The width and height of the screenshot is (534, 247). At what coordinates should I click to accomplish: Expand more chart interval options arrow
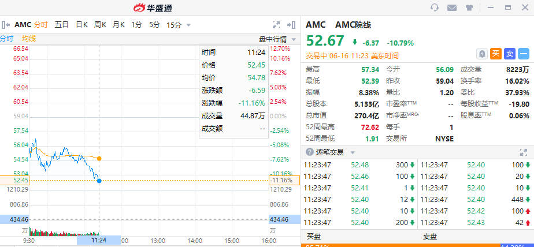188,25
